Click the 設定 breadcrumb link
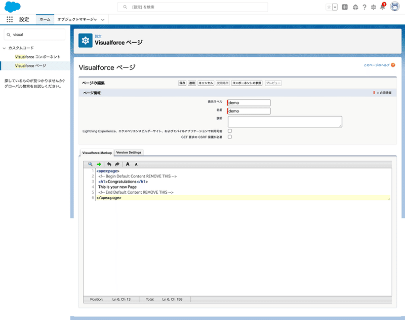Image resolution: width=405 pixels, height=320 pixels. 98,36
